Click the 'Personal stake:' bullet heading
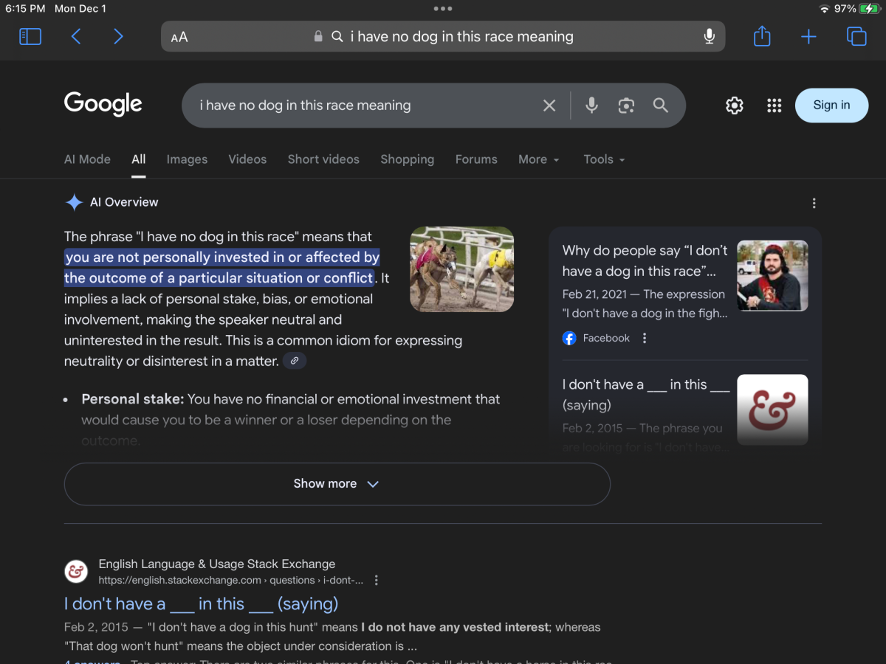This screenshot has width=886, height=664. point(133,399)
